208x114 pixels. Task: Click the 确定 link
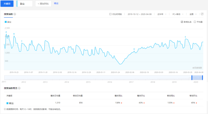click(56, 3)
